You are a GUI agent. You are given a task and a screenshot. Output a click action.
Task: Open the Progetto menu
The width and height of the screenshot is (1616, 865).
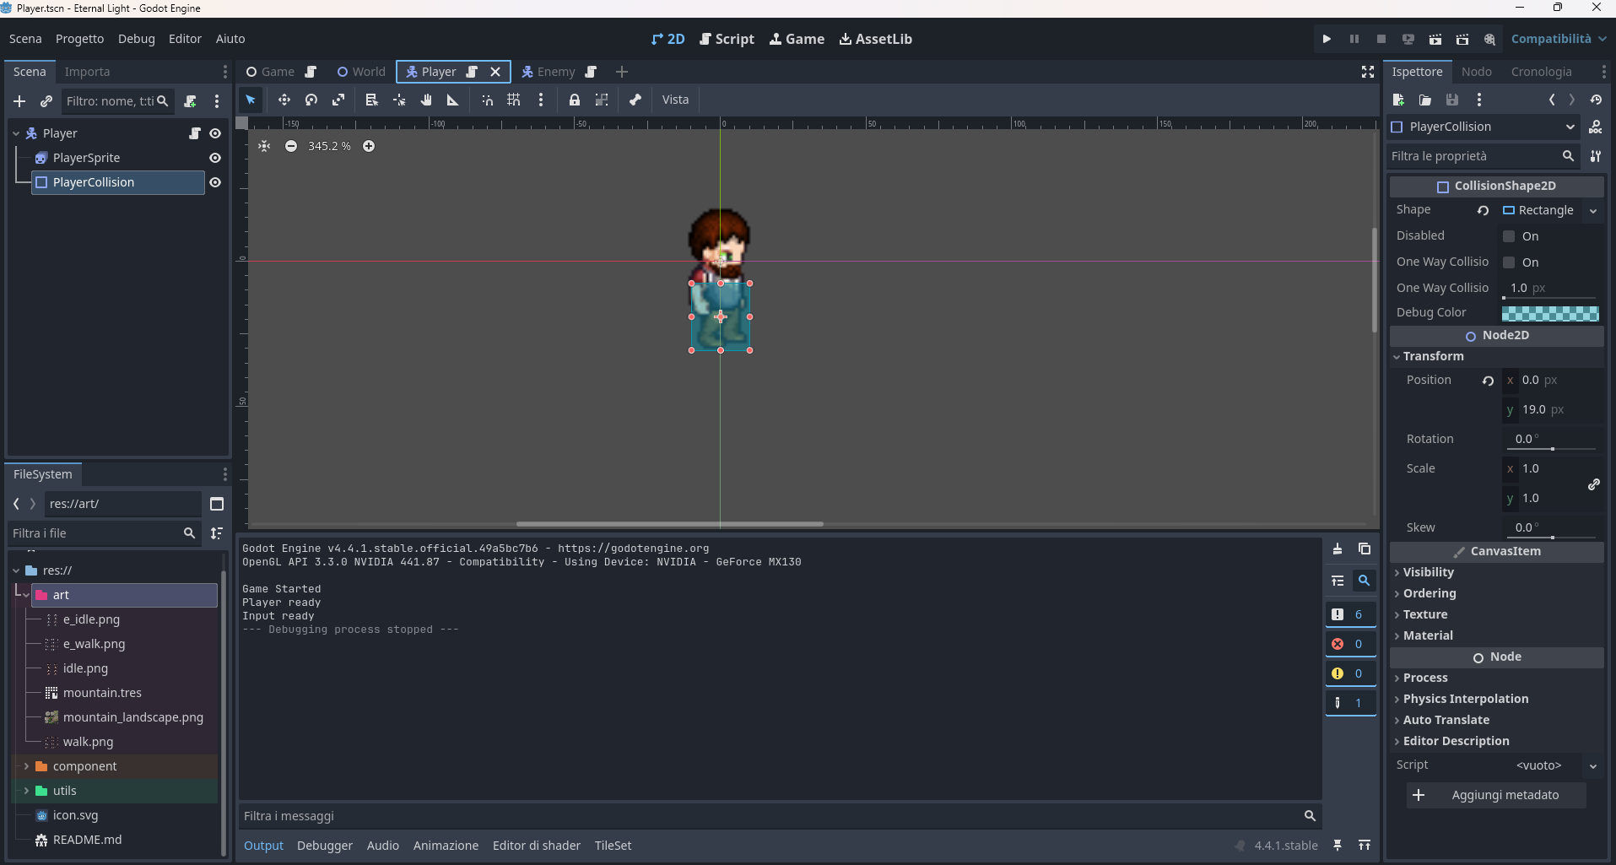(79, 39)
